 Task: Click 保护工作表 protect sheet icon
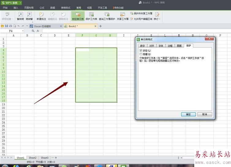tap(91, 14)
